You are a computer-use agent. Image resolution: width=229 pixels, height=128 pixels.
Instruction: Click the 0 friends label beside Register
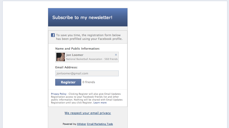click(89, 82)
